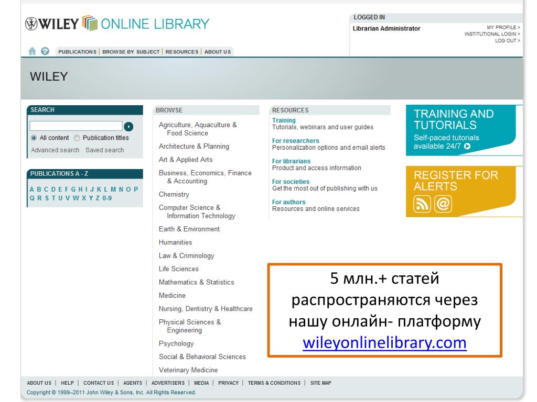Click the Wiley Online Library logo
This screenshot has height=402, width=537.
[117, 24]
